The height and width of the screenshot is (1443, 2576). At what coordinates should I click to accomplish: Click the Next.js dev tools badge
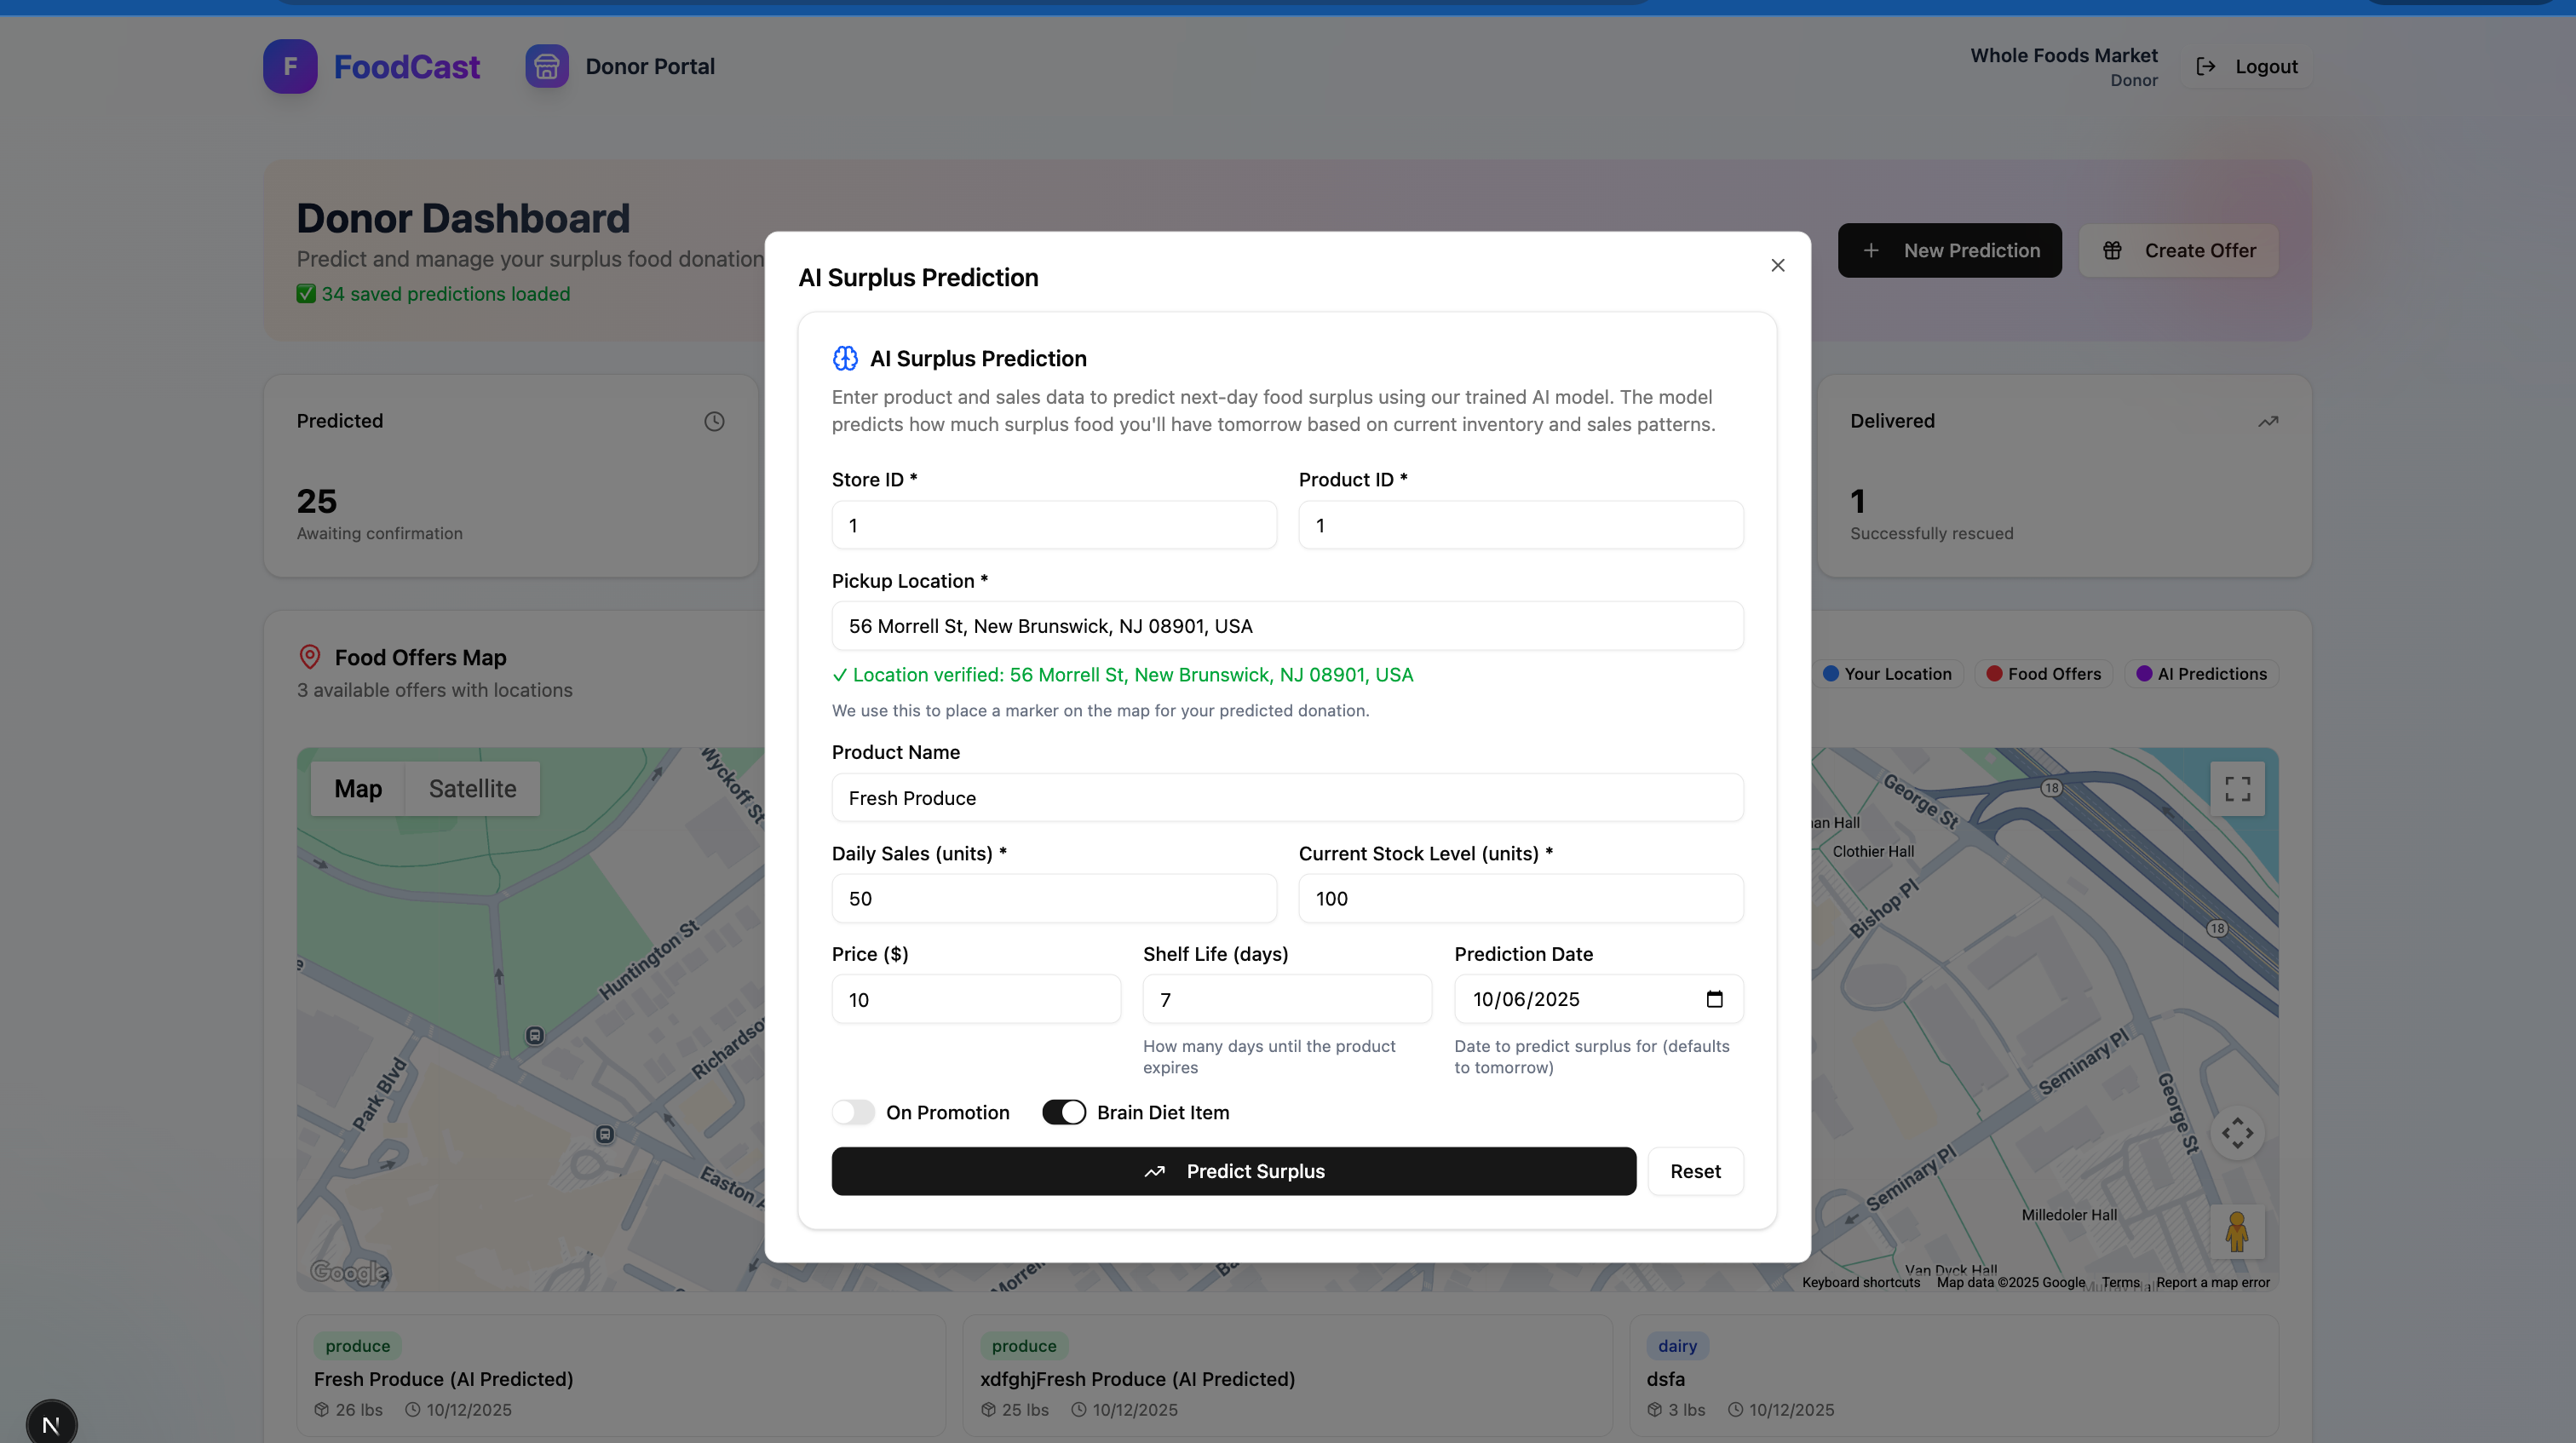click(51, 1423)
